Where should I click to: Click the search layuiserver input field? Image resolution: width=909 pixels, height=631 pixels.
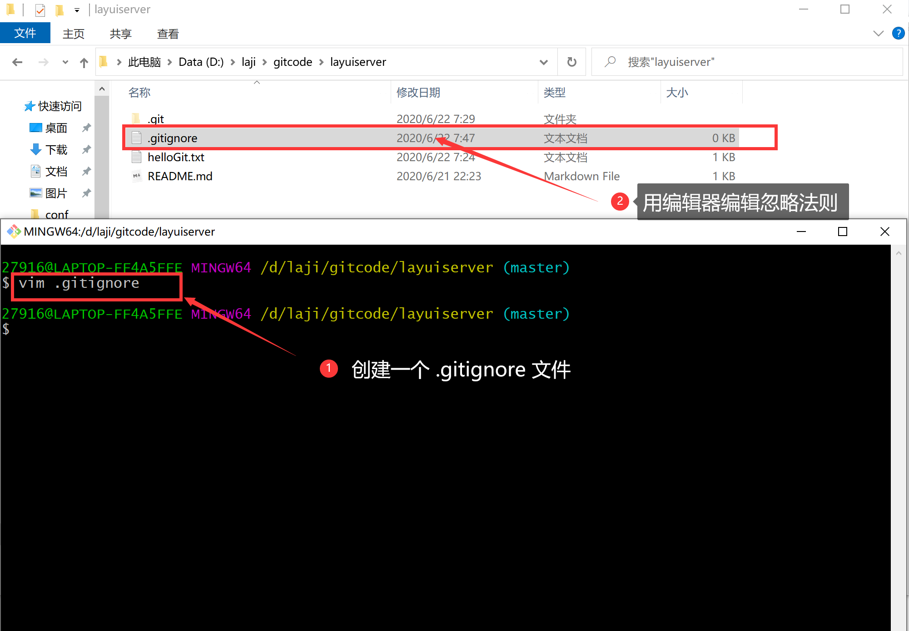coord(747,62)
